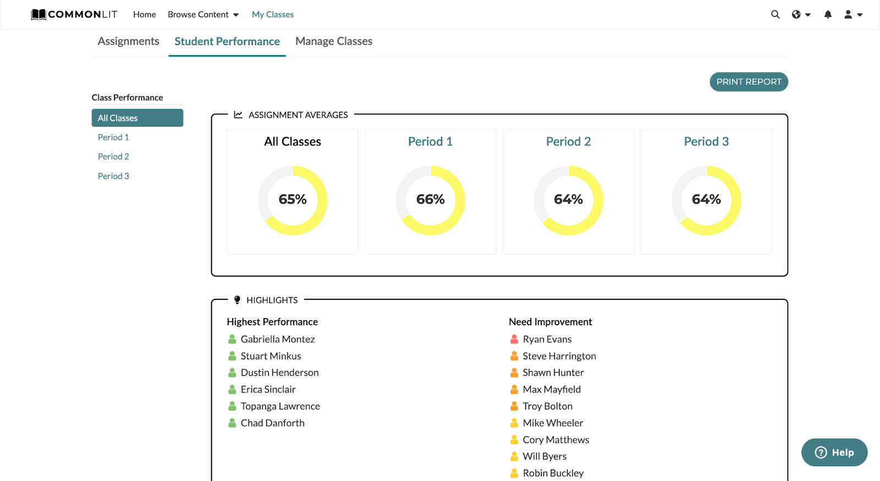The image size is (880, 481).
Task: Click the globe language icon
Action: tap(796, 14)
